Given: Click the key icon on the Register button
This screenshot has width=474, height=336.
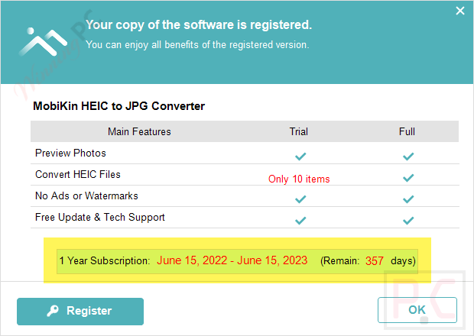Looking at the screenshot, I should click(x=52, y=311).
